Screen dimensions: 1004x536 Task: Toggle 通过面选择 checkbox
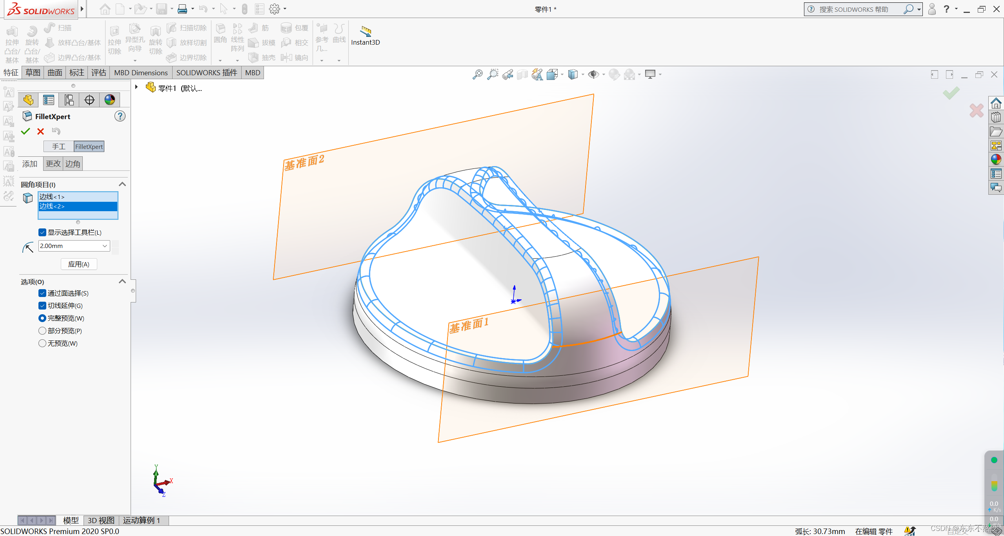pyautogui.click(x=42, y=293)
